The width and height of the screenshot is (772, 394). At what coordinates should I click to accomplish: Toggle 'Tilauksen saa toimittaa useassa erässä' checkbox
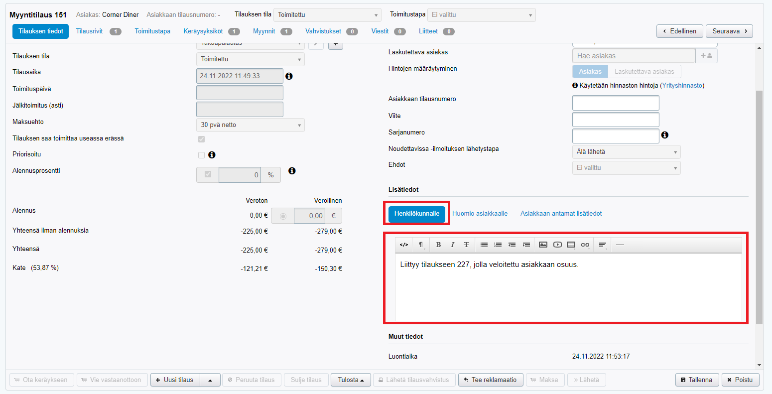click(201, 139)
